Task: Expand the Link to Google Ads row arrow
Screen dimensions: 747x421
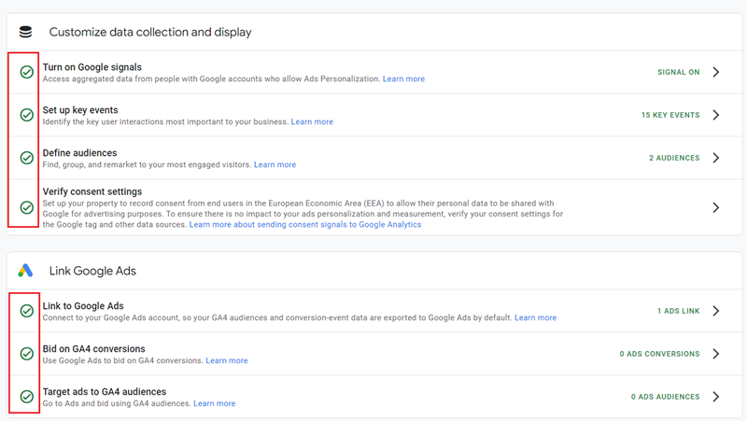Action: (716, 311)
